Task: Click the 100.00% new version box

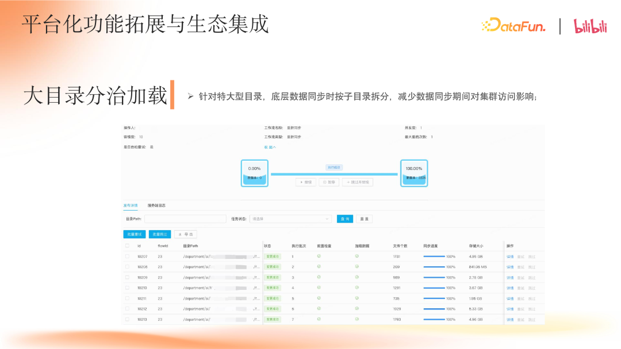Action: pos(414,173)
